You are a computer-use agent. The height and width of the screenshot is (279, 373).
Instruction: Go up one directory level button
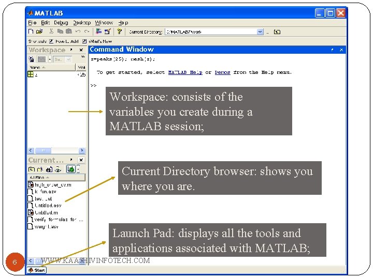pyautogui.click(x=277, y=32)
